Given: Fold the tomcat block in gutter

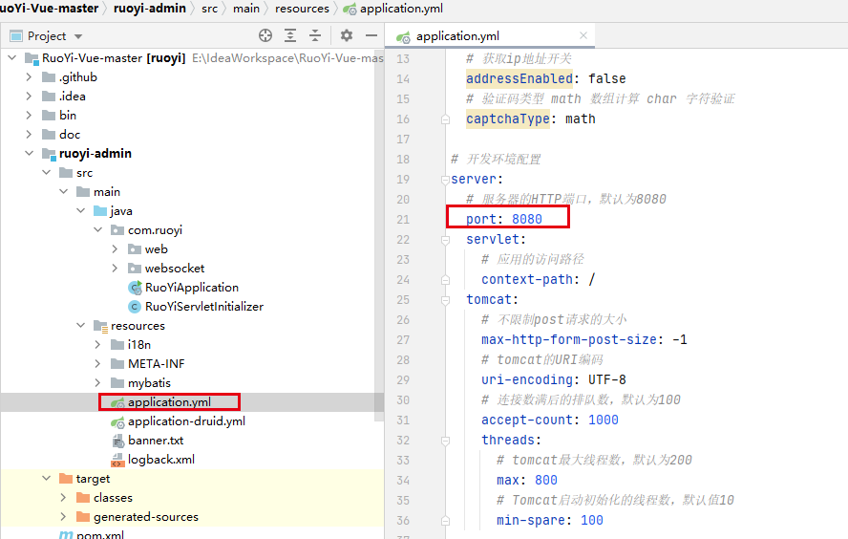Looking at the screenshot, I should pyautogui.click(x=444, y=300).
